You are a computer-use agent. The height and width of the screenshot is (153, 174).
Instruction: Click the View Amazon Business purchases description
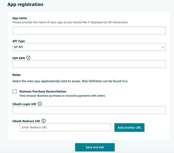[62, 96]
